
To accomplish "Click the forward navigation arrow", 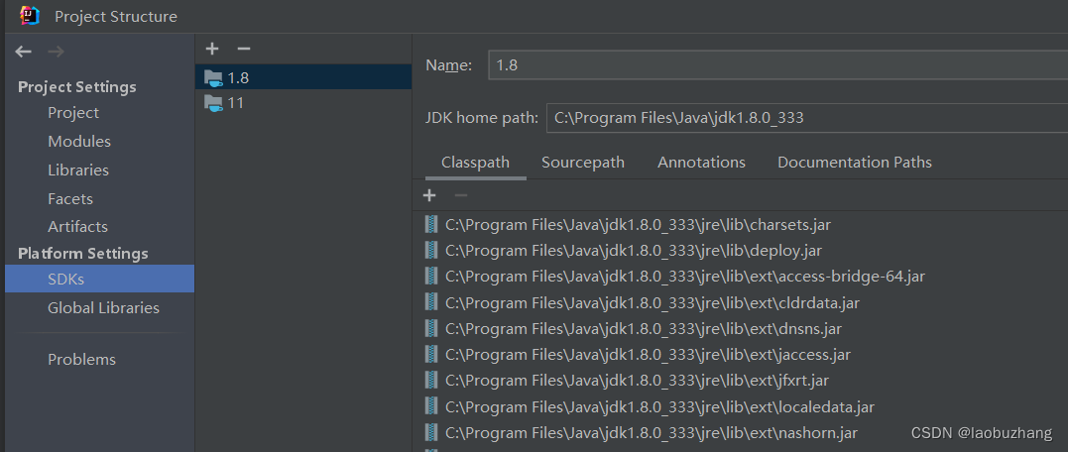I will (56, 52).
